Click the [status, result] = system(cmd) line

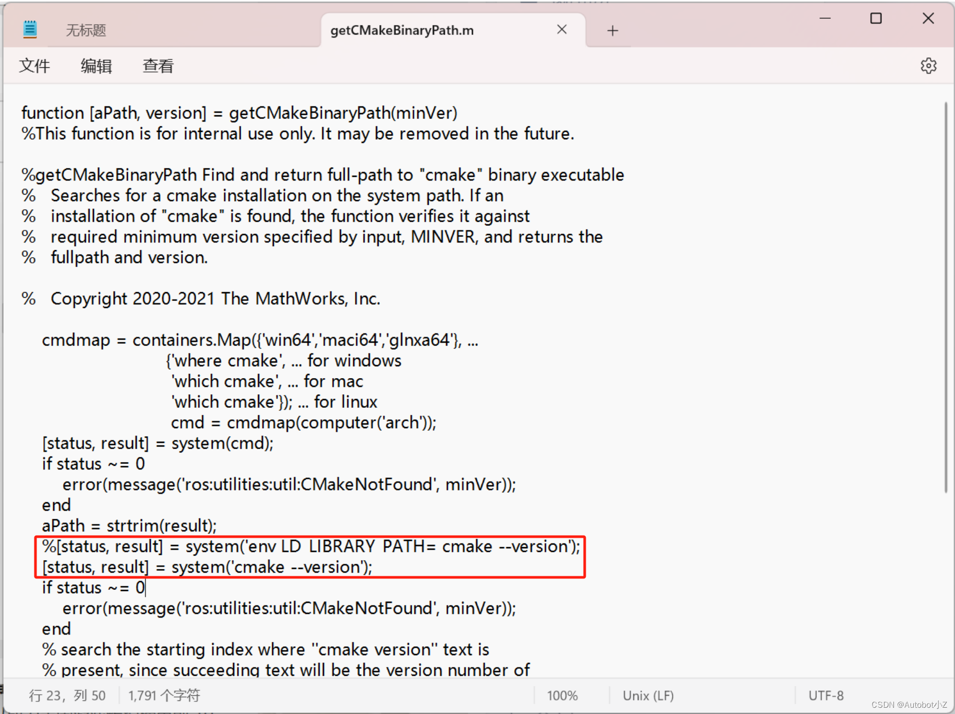(158, 443)
